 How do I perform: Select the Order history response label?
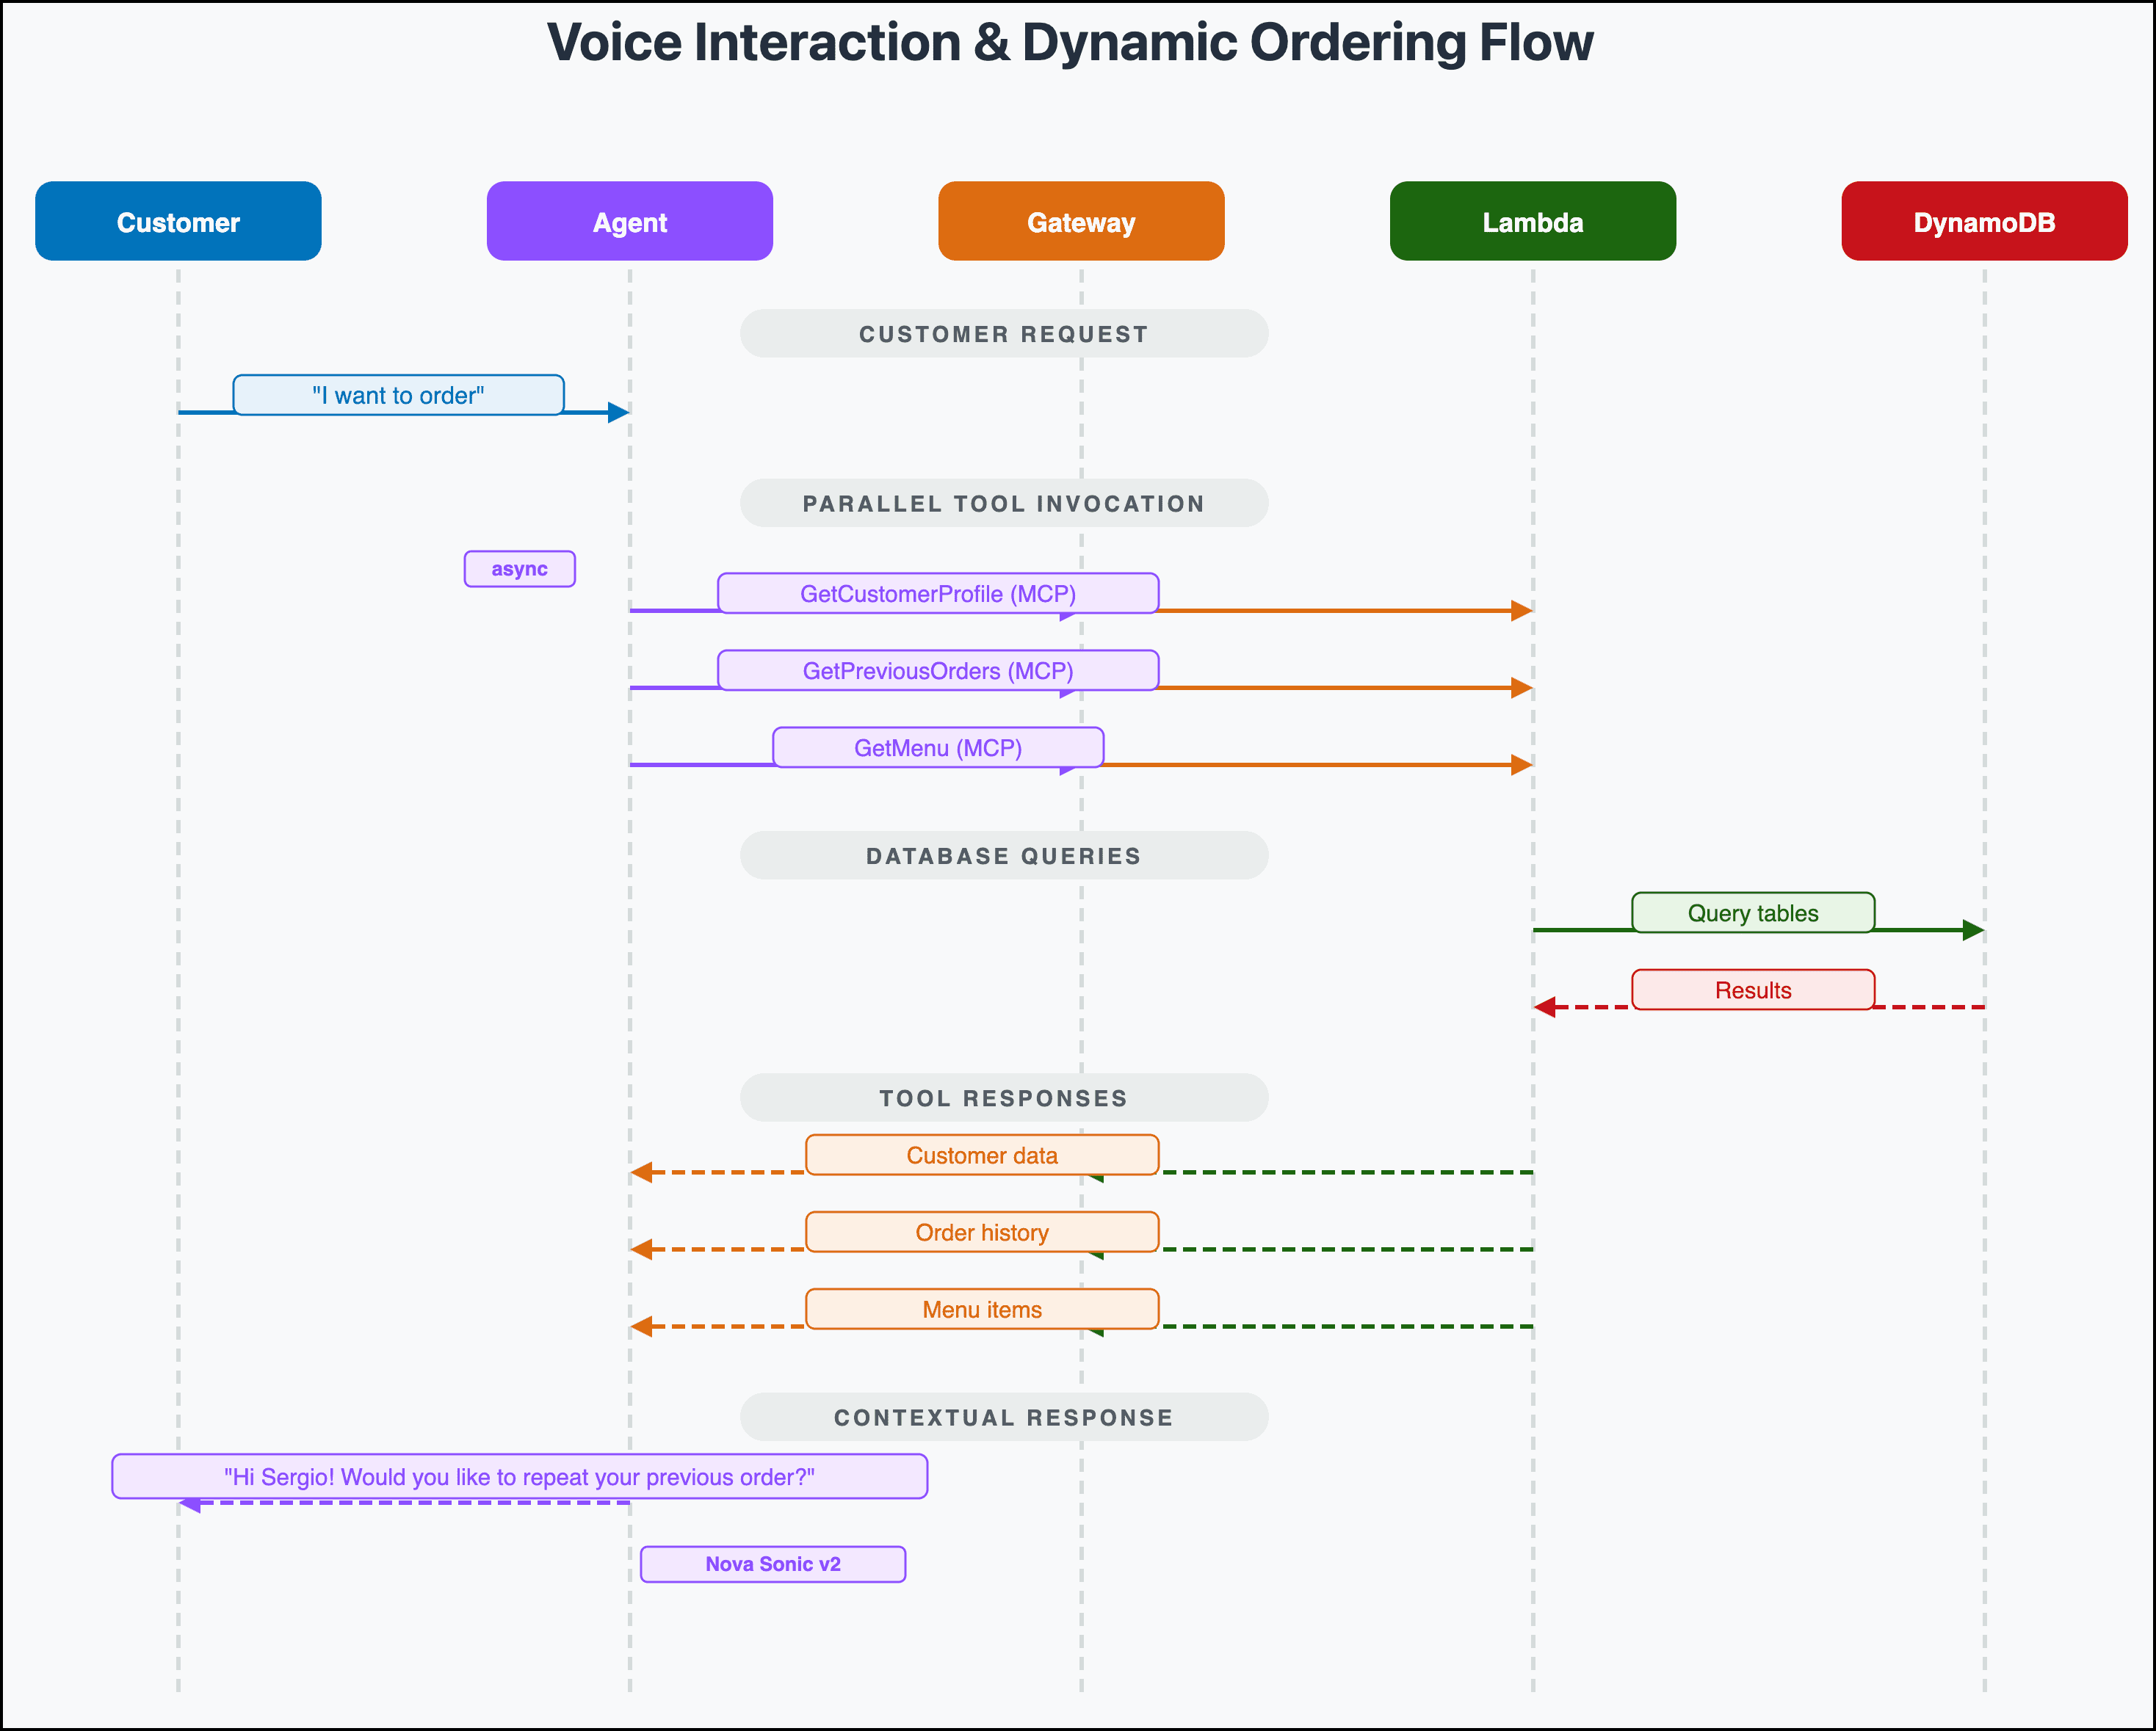[x=981, y=1231]
